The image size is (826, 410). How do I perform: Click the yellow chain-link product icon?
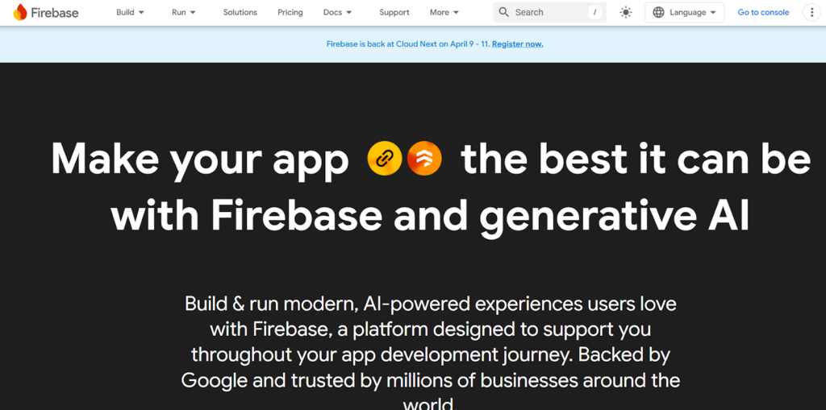385,158
